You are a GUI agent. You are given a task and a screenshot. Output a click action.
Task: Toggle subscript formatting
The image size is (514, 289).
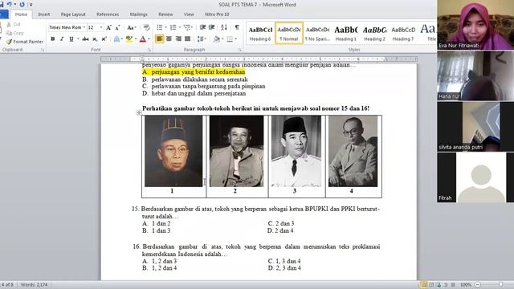(95, 39)
